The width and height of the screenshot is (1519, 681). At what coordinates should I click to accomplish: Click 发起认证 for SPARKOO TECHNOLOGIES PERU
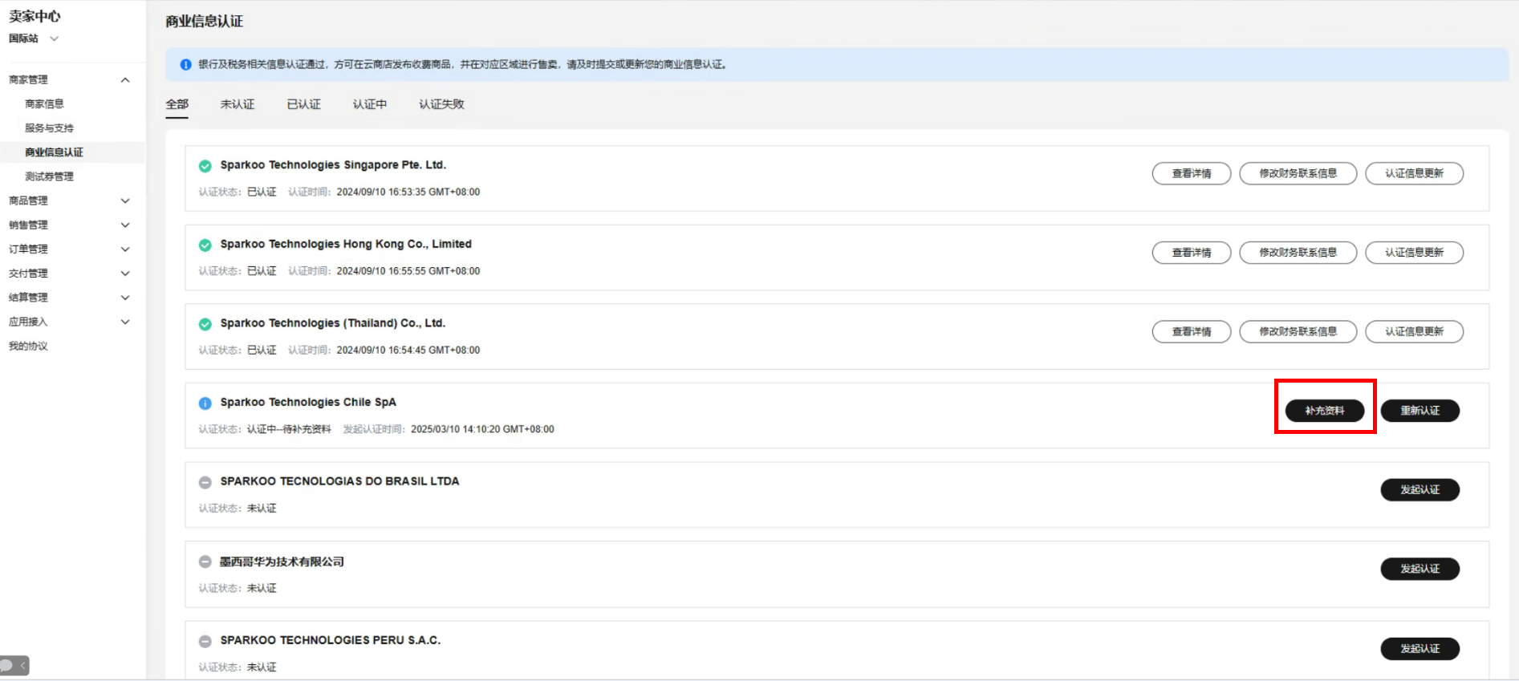point(1420,648)
